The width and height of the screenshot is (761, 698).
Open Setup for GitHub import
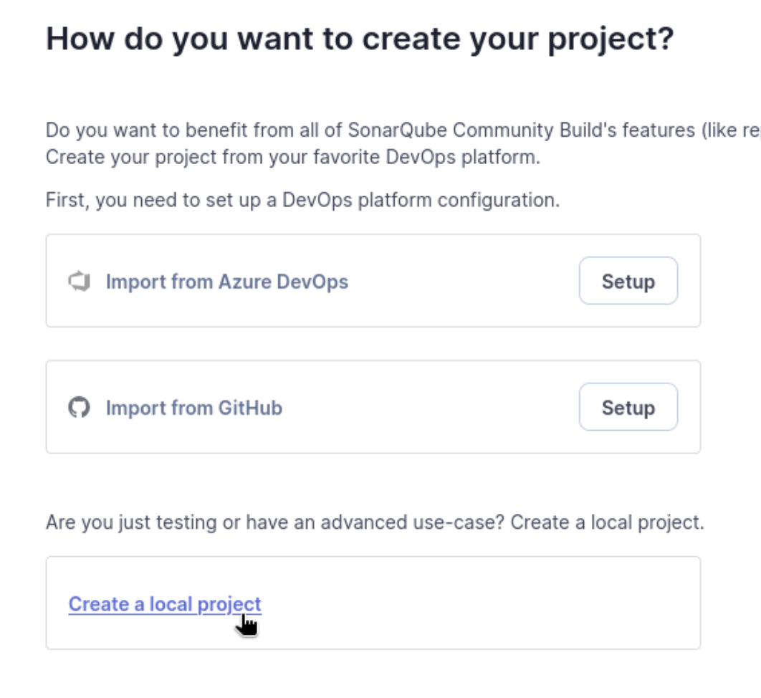coord(628,407)
